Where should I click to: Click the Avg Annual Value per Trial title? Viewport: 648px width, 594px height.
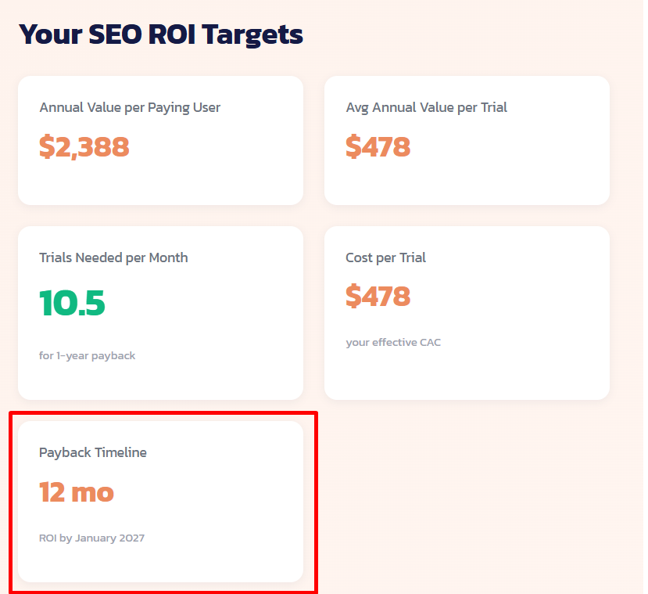pyautogui.click(x=427, y=107)
